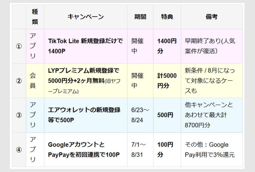Click the Google Pay利用で3%還元 note
255x172 pixels.
click(x=212, y=150)
